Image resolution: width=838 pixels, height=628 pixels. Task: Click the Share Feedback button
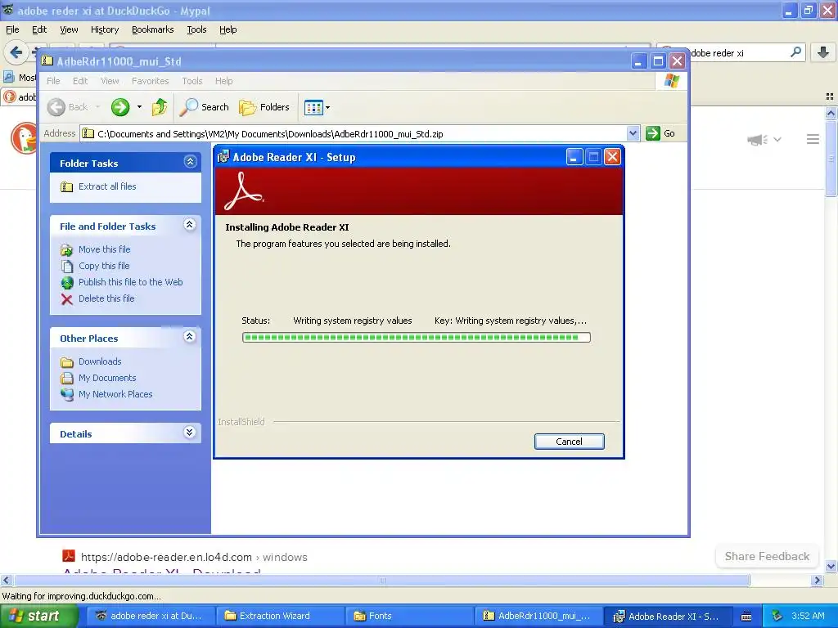point(767,556)
